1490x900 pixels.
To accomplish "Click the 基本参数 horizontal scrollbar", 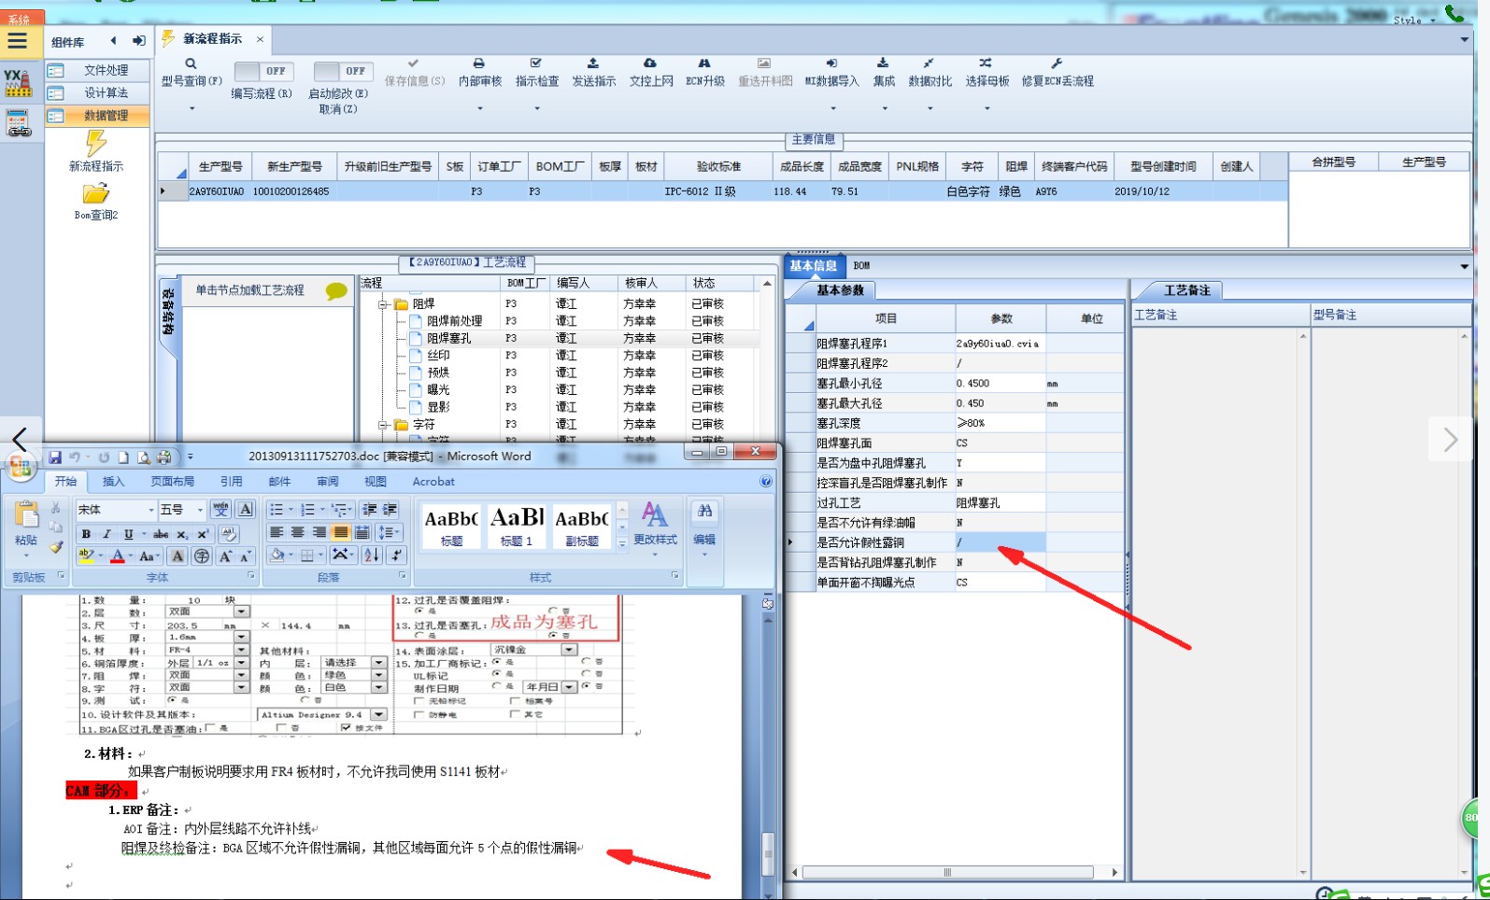I will coord(947,873).
